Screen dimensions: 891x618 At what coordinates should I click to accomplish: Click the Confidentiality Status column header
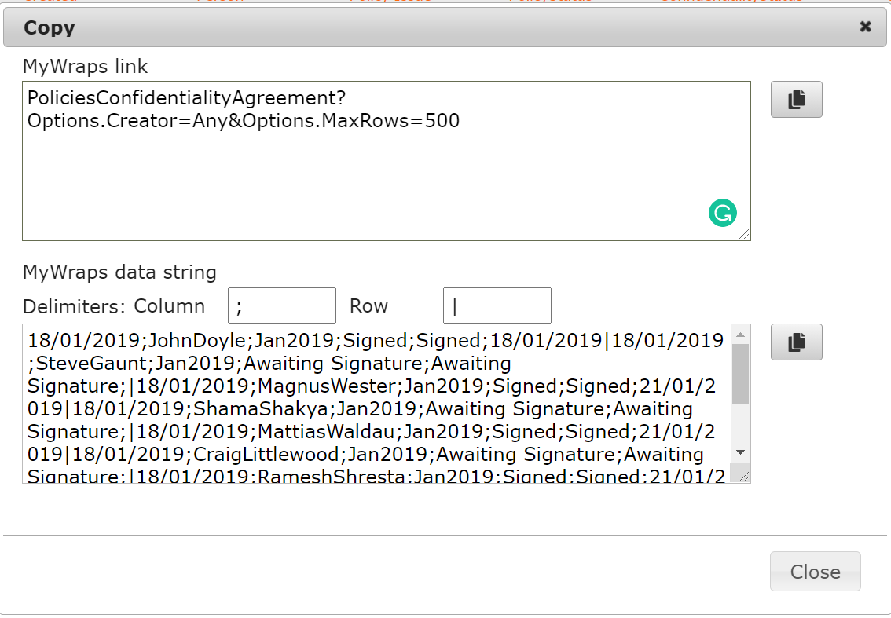(x=731, y=2)
